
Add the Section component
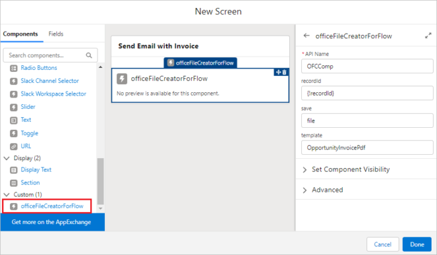tap(30, 183)
